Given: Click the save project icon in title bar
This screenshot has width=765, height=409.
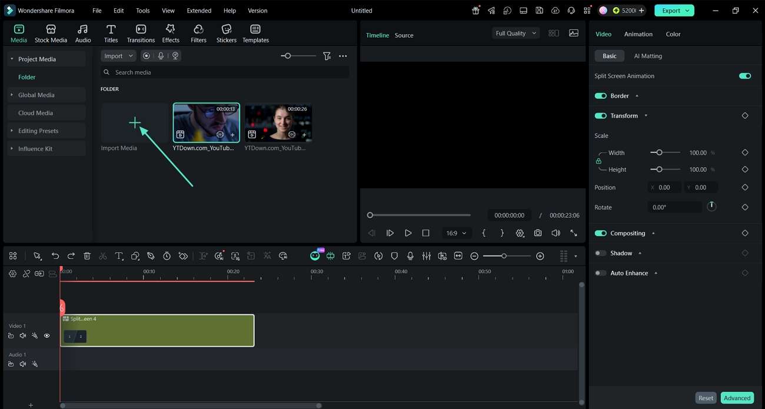Looking at the screenshot, I should pos(539,11).
